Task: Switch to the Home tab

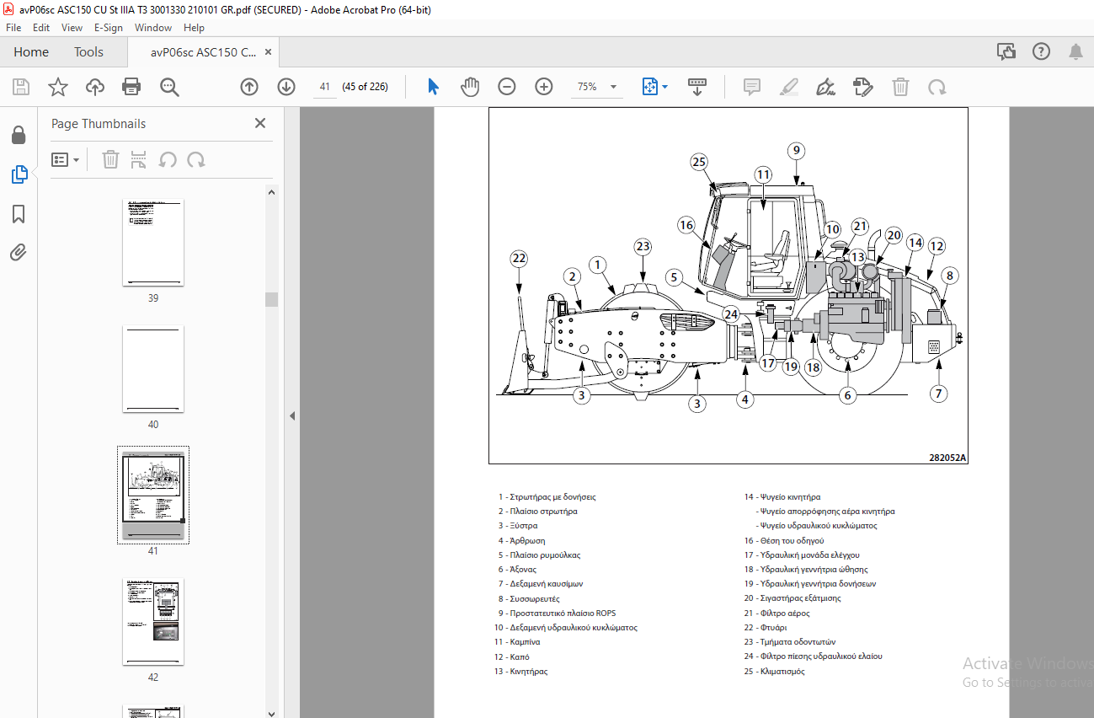Action: (31, 52)
